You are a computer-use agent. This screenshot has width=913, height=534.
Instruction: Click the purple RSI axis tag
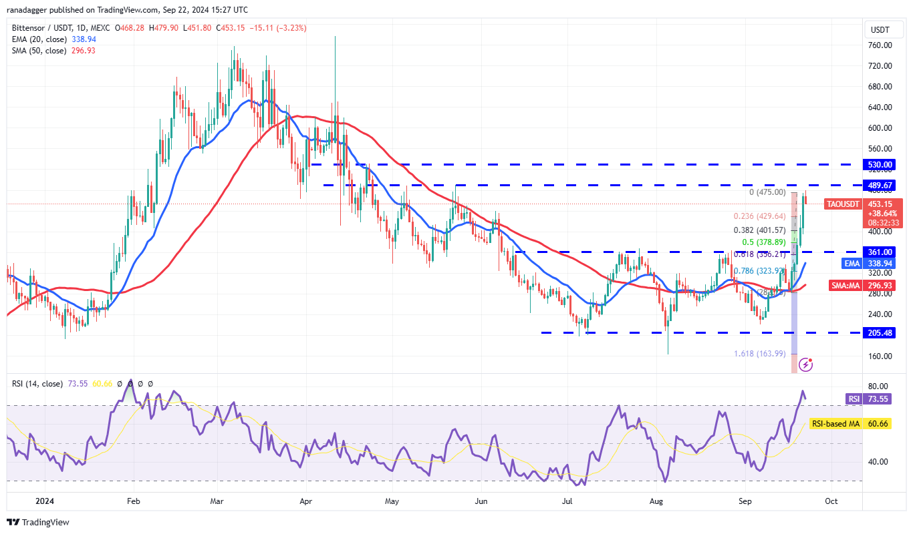pyautogui.click(x=854, y=398)
